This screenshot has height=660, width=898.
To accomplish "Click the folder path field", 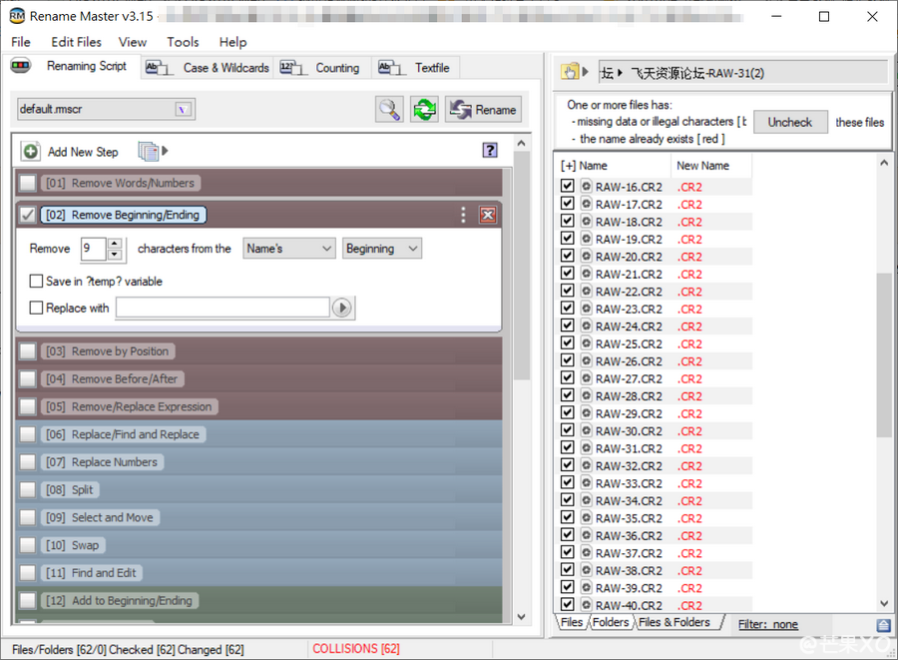I will click(x=742, y=73).
